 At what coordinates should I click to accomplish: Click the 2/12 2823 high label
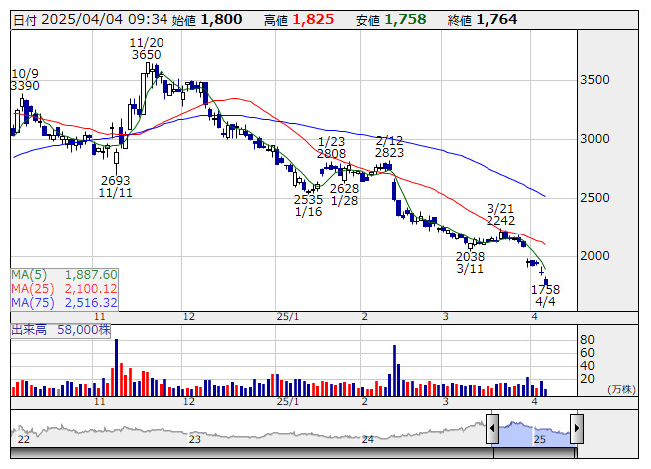(389, 147)
